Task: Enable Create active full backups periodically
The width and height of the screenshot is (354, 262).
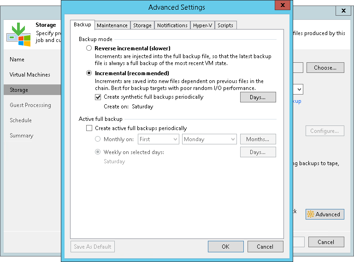Action: pyautogui.click(x=89, y=128)
